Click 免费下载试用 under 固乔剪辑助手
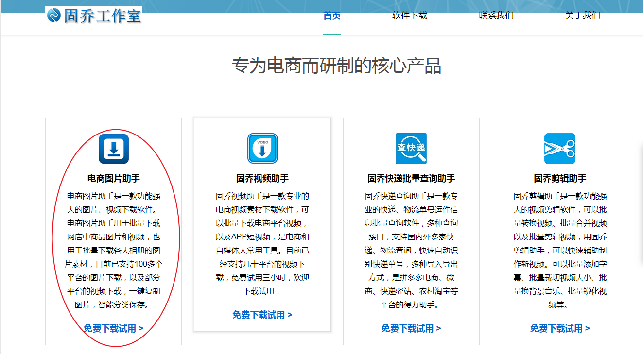The height and width of the screenshot is (354, 643). click(560, 328)
